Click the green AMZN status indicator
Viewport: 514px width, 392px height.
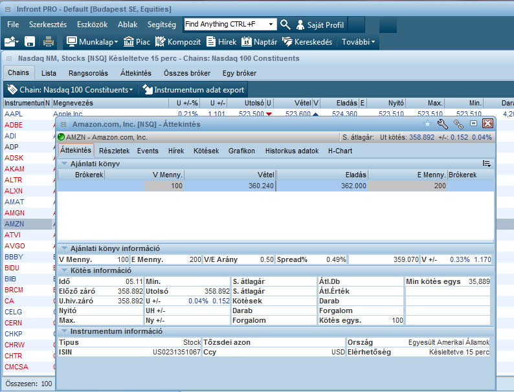[x=61, y=137]
